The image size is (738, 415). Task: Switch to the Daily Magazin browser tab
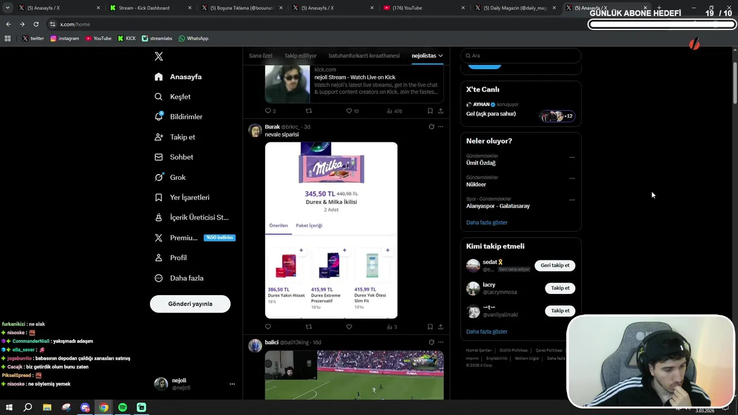point(514,8)
